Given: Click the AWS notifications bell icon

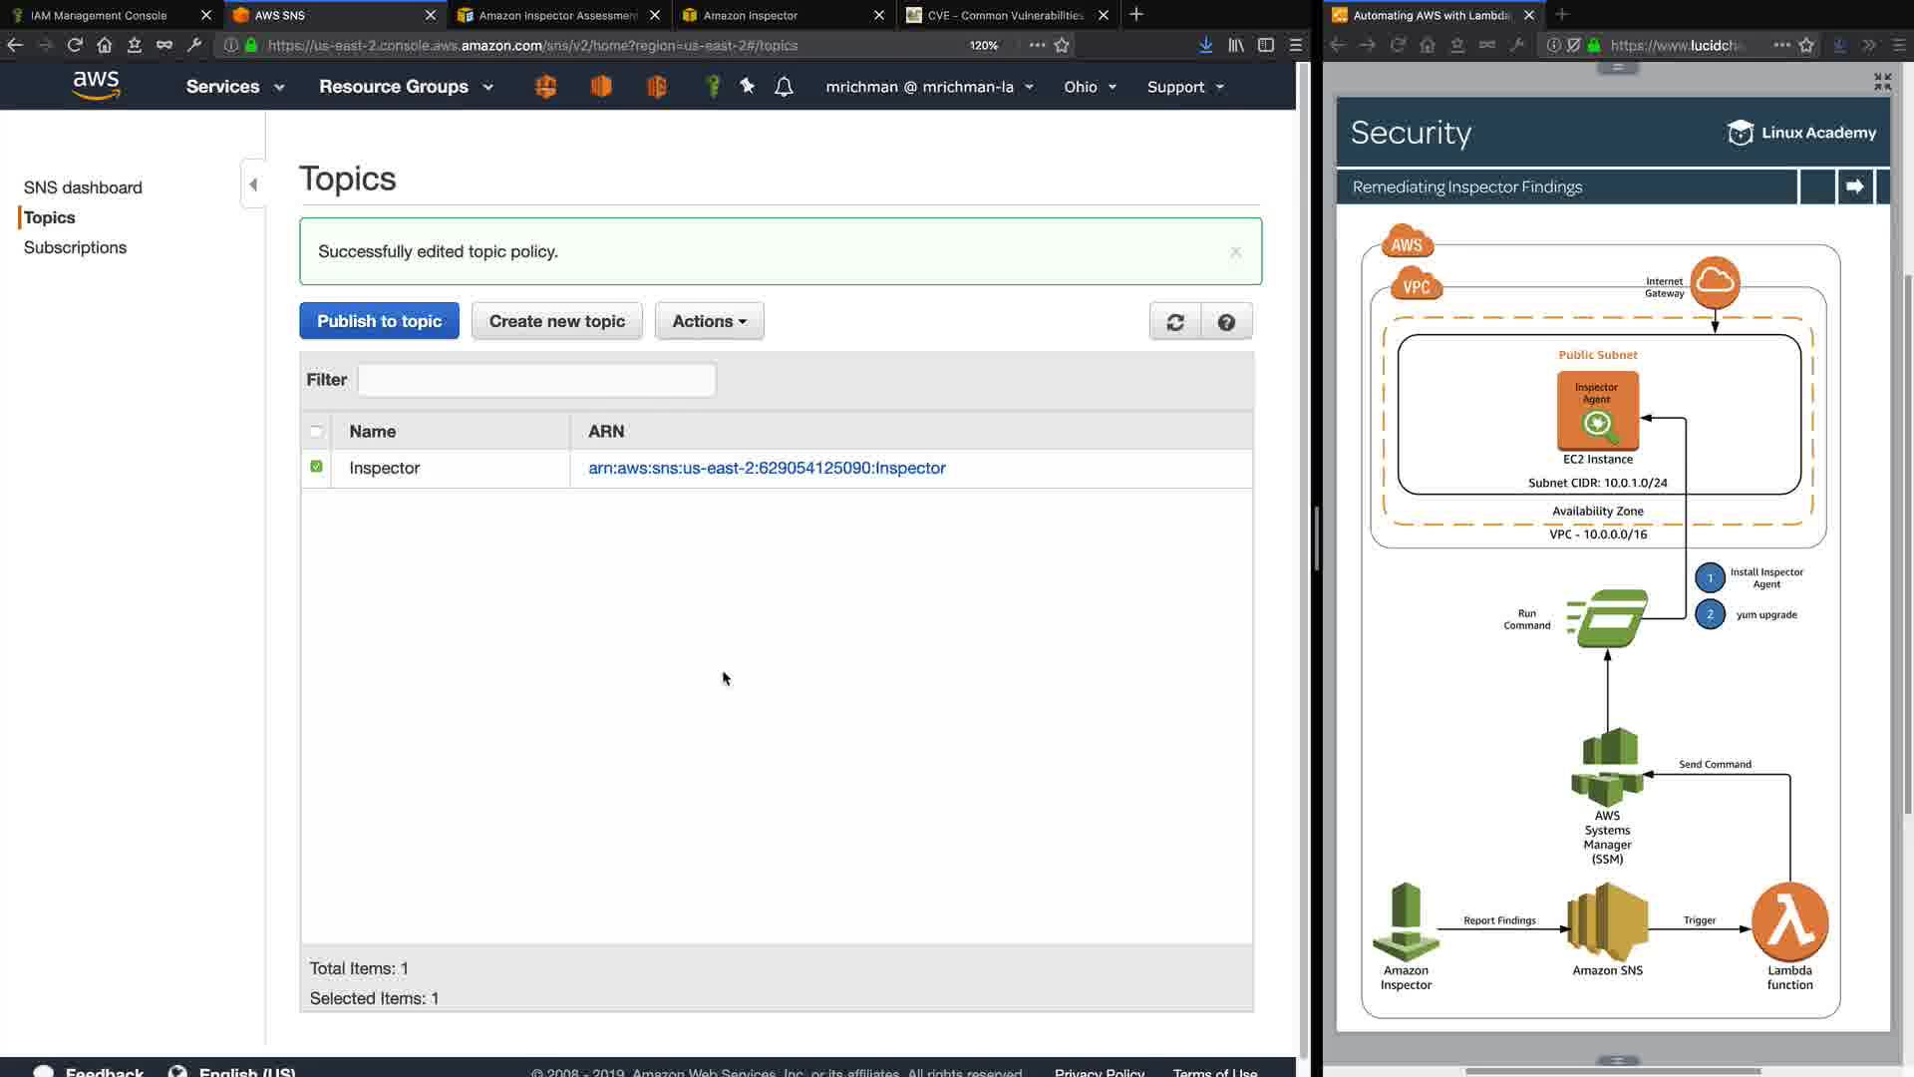Looking at the screenshot, I should point(784,87).
